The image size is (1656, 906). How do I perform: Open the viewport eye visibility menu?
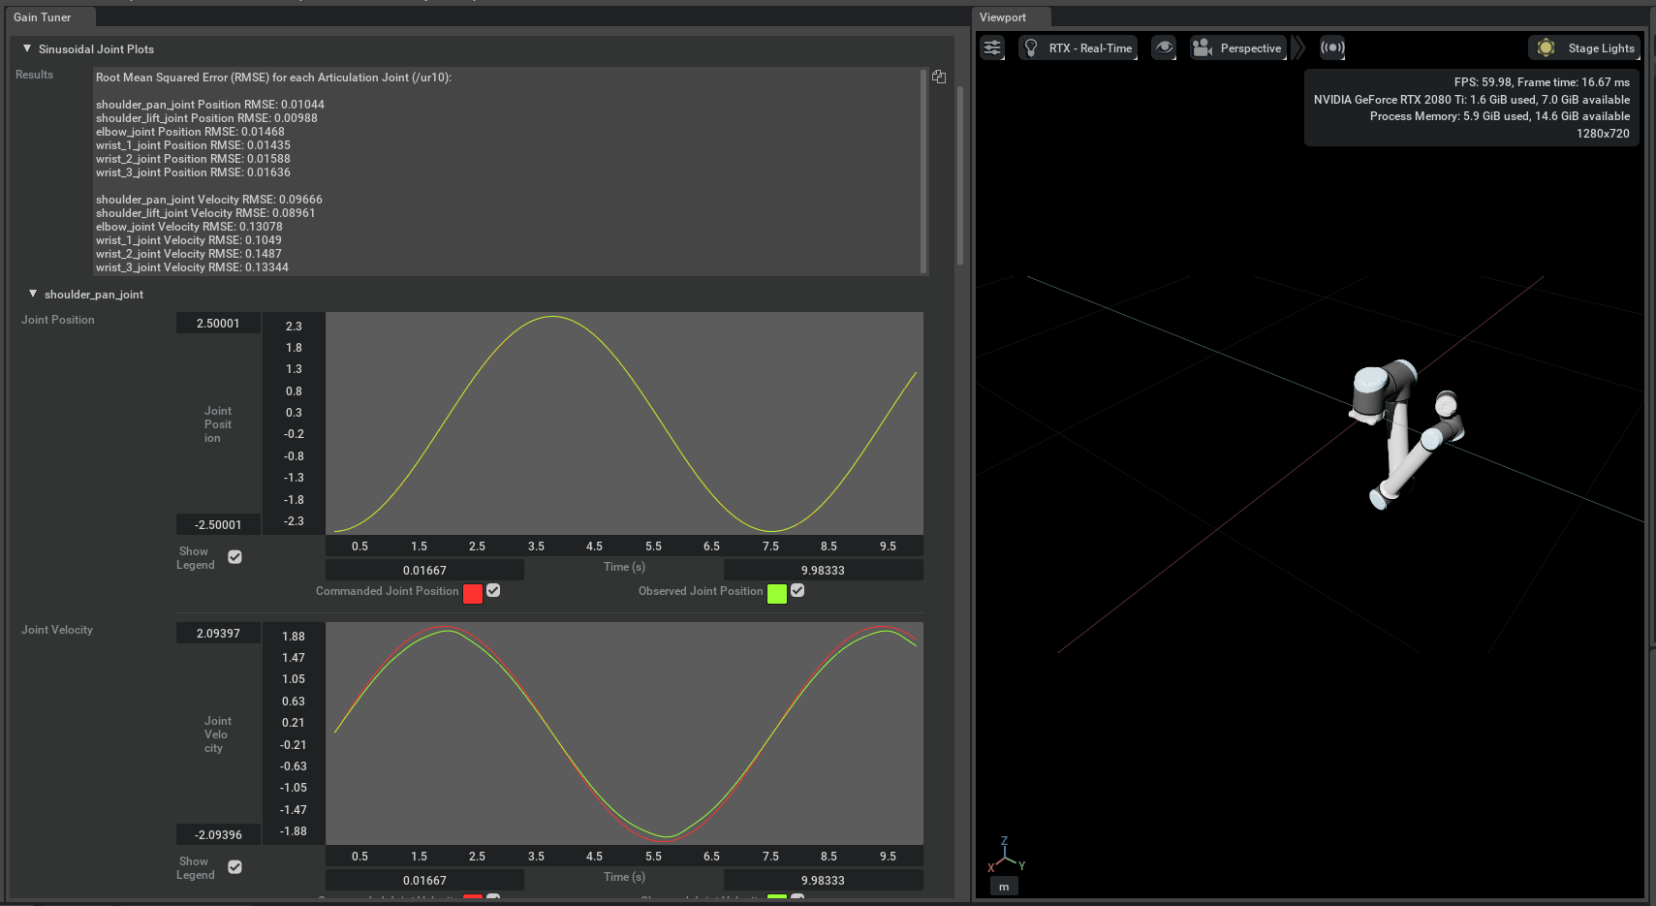pyautogui.click(x=1164, y=47)
